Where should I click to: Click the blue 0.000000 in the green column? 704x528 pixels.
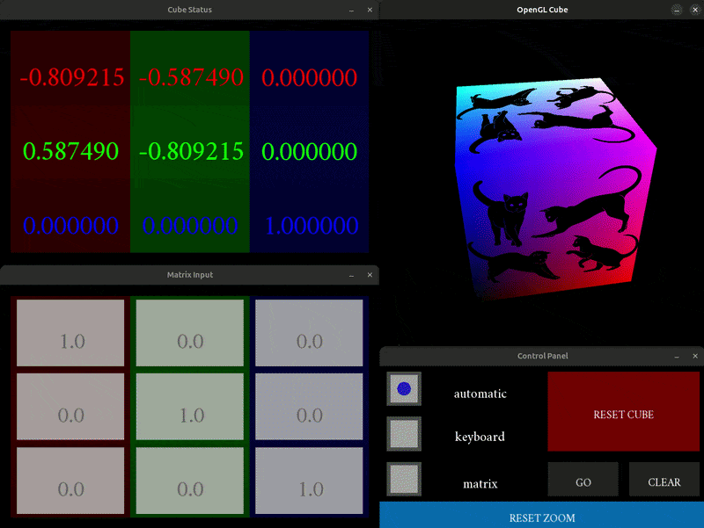(190, 226)
